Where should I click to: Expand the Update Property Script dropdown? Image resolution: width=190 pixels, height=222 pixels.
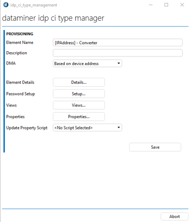tap(87, 127)
